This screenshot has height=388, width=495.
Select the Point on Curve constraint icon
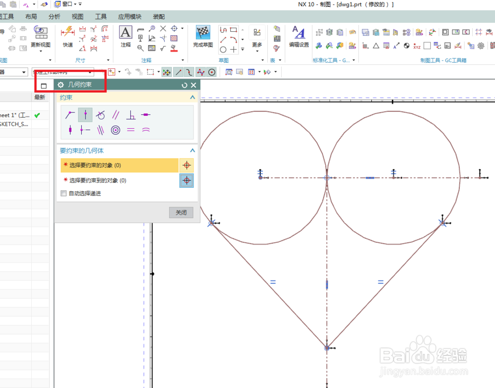[x=85, y=114]
